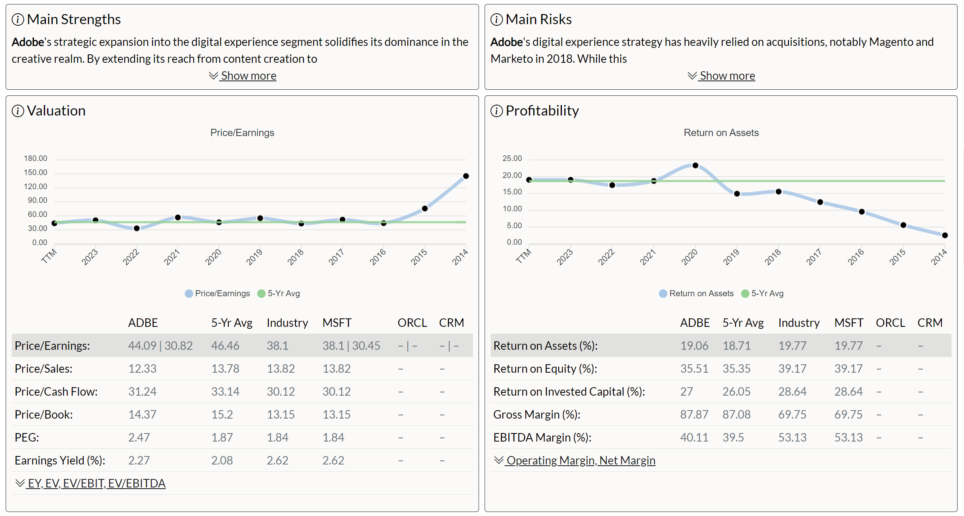Open the Profitability info icon
Image resolution: width=964 pixels, height=516 pixels.
[496, 111]
